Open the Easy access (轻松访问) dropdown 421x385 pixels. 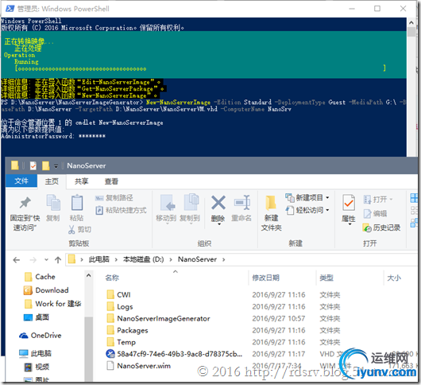[x=307, y=210]
